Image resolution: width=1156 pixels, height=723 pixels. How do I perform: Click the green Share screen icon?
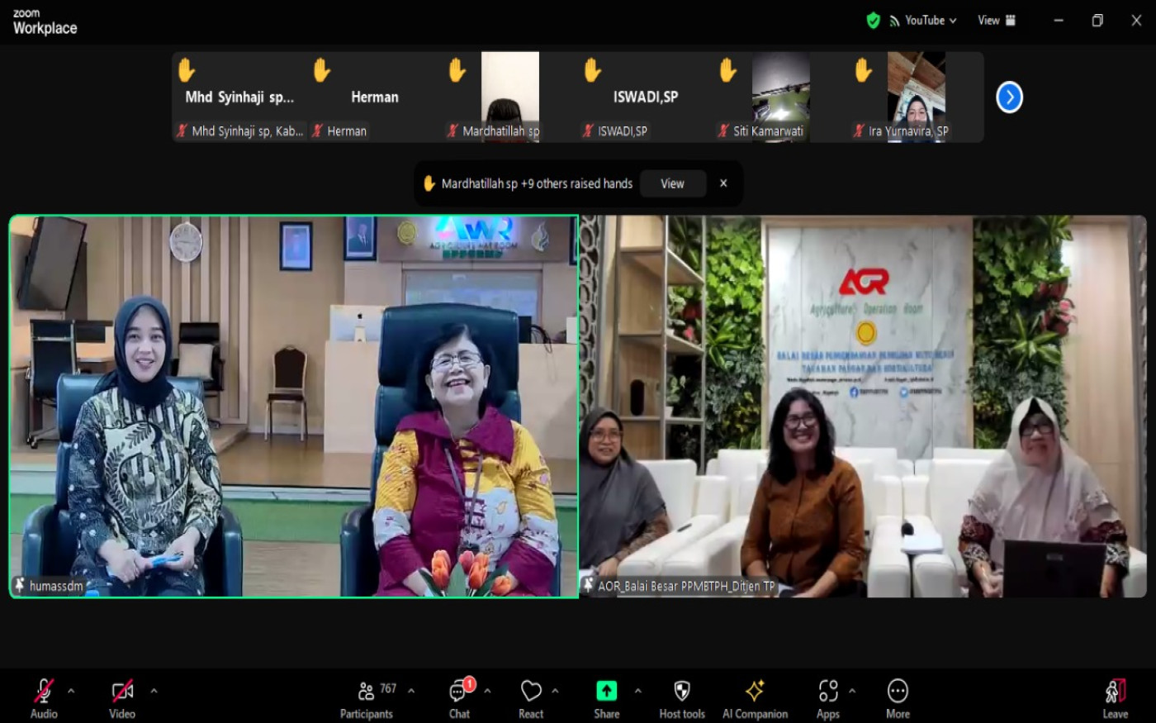click(606, 691)
